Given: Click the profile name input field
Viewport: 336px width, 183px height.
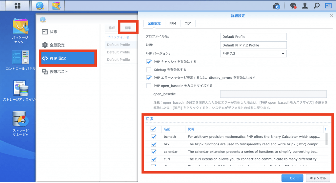Looking at the screenshot, I should point(253,36).
